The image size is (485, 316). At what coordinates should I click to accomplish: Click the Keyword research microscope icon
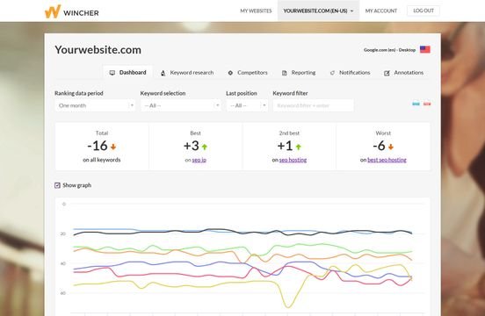click(163, 73)
